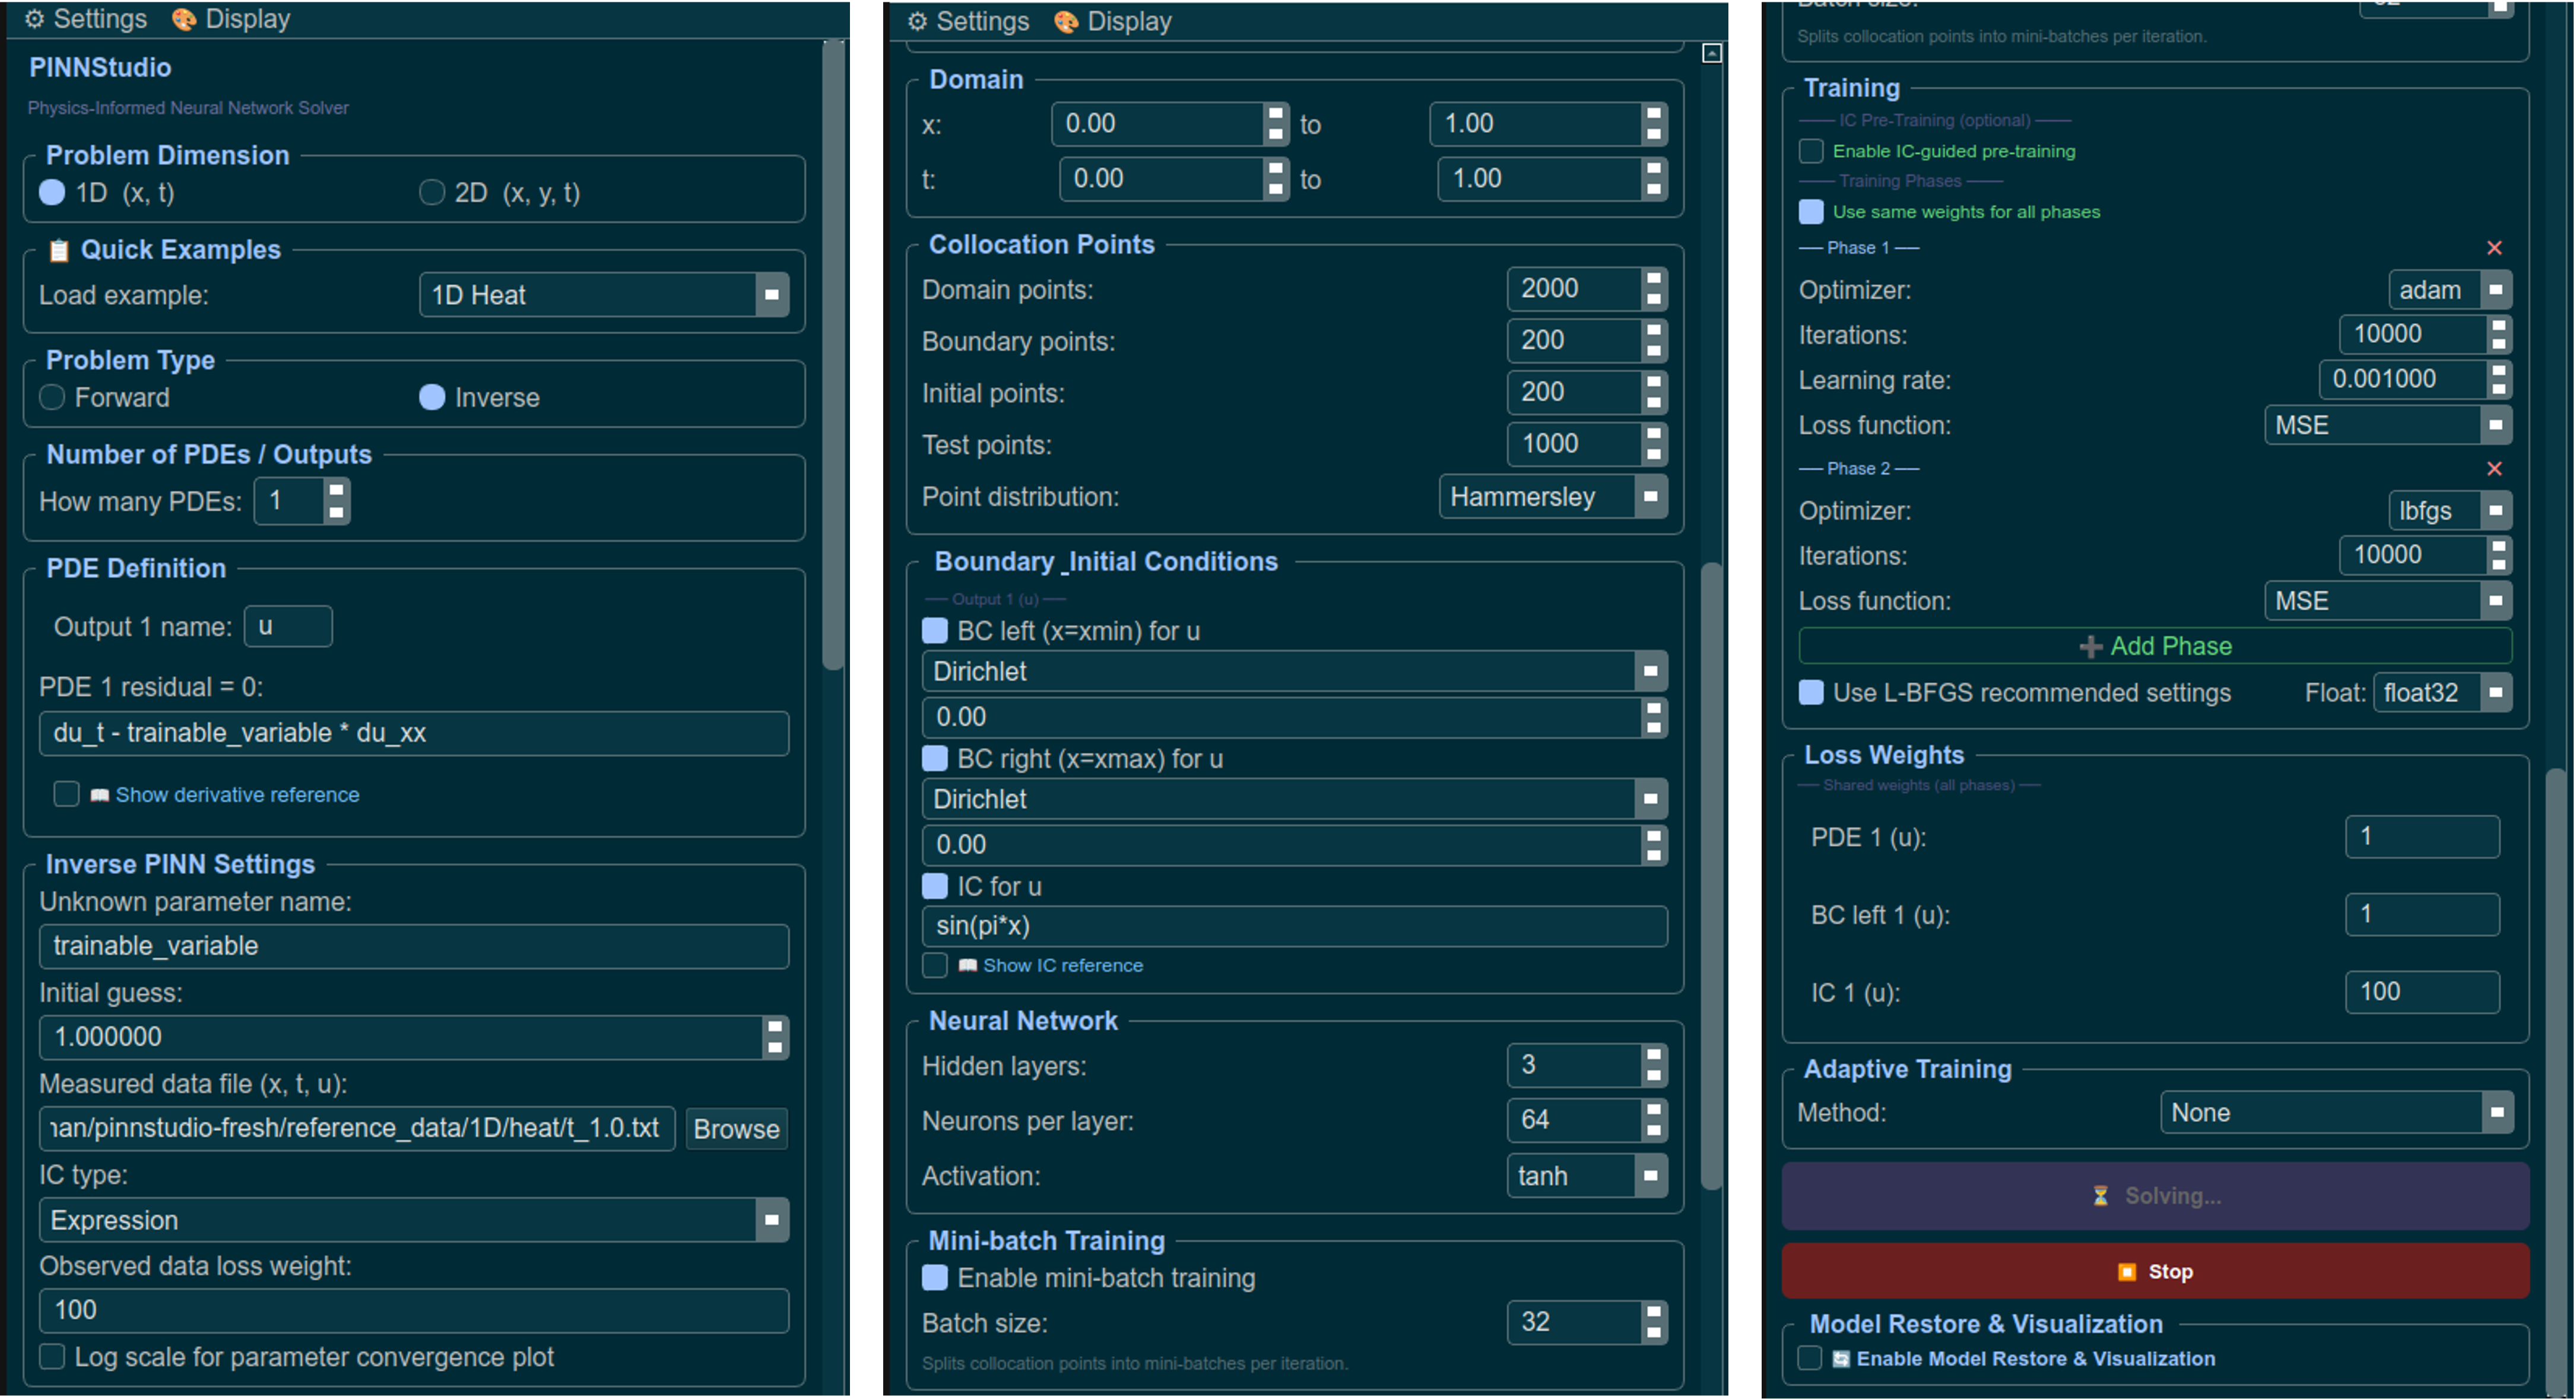Open Phase 1 Loss function dropdown
The height and width of the screenshot is (1400, 2576).
click(2388, 425)
